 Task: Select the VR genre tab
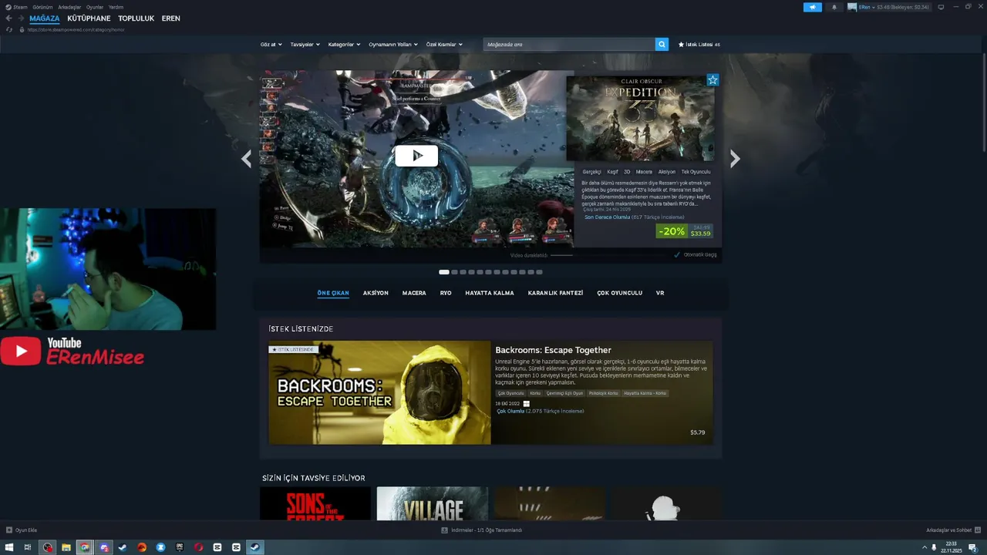660,293
